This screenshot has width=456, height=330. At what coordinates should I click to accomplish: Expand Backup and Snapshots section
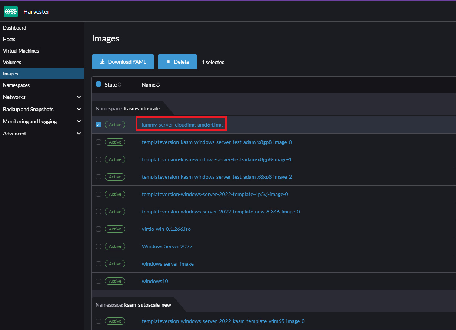coord(79,109)
